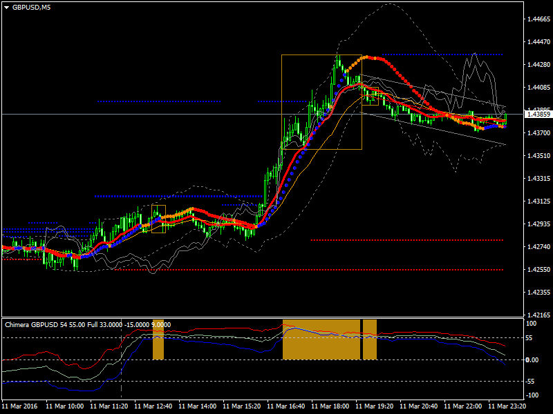
Task: Click the 1.42935 price axis label
Action: pyautogui.click(x=538, y=224)
